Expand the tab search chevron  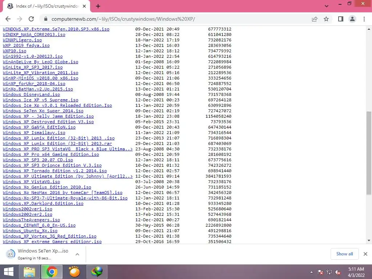point(327,6)
